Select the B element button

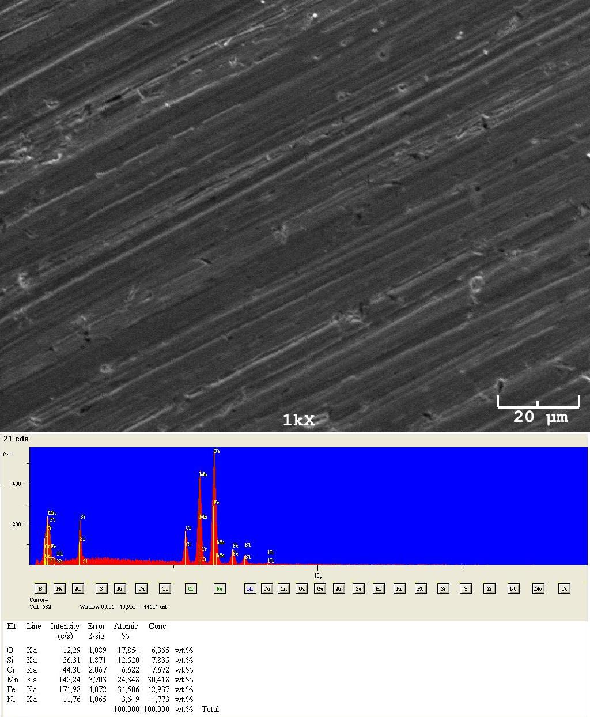tap(40, 588)
